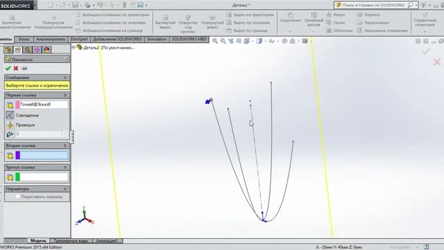Switch to the DimXpert tab
This screenshot has width=444, height=250.
(x=79, y=40)
